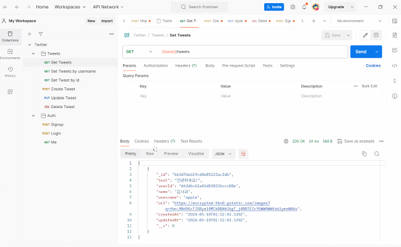Switch to the request Headers (7) tab
This screenshot has height=247, width=401.
186,65
